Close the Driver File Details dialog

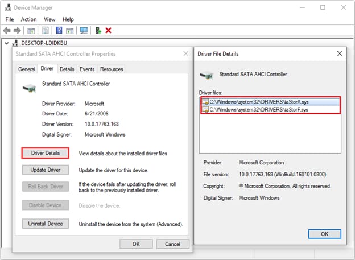340,53
